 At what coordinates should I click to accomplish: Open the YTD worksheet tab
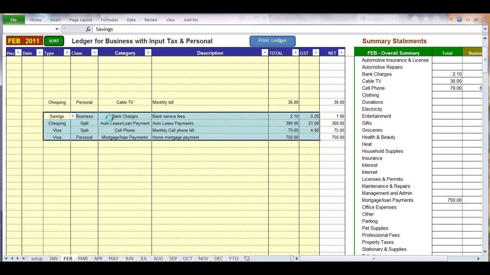234,259
